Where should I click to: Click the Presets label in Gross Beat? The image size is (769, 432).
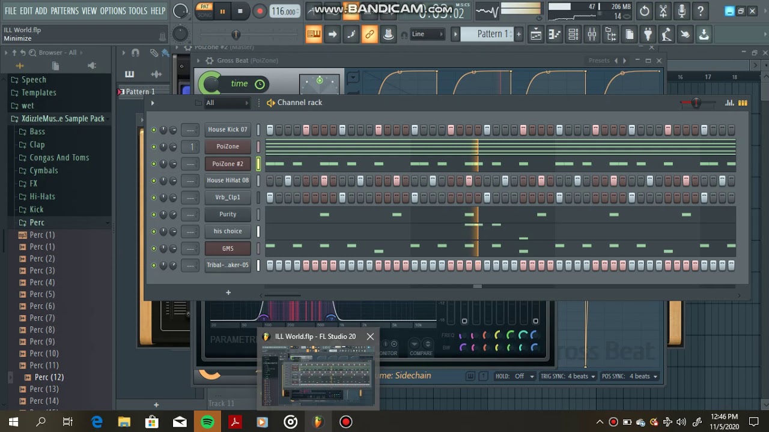(x=599, y=61)
